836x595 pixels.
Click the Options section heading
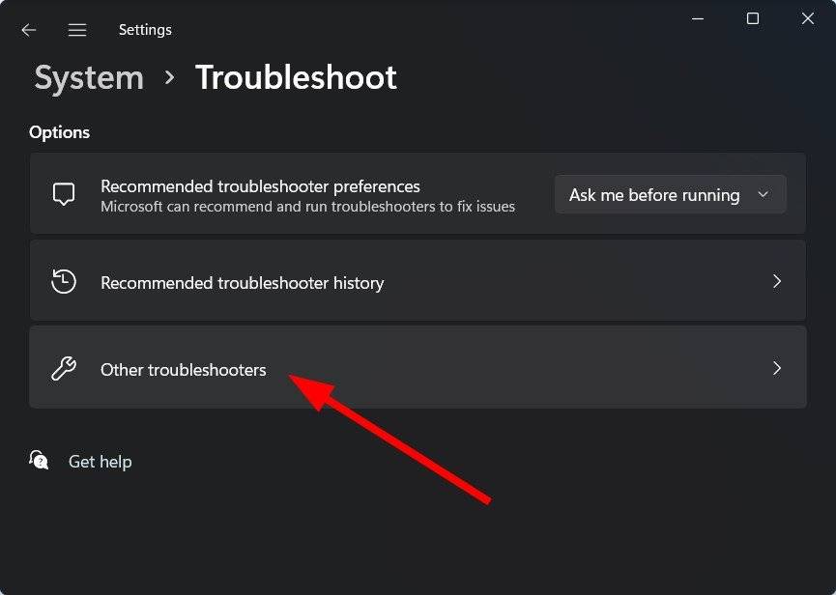[59, 132]
